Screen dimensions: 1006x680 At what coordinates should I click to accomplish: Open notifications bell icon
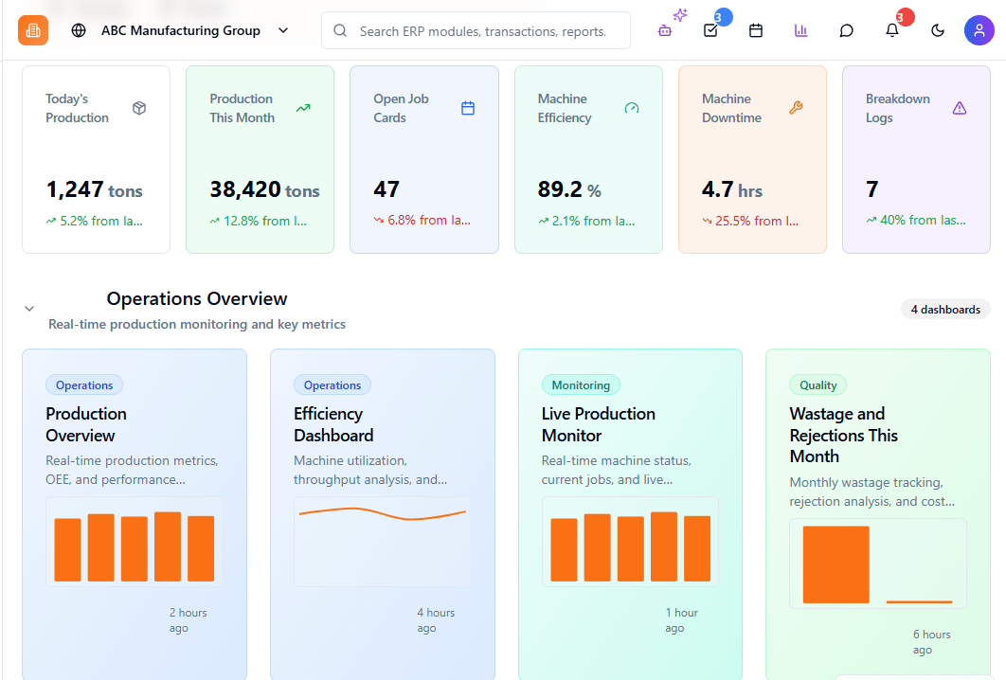[892, 30]
